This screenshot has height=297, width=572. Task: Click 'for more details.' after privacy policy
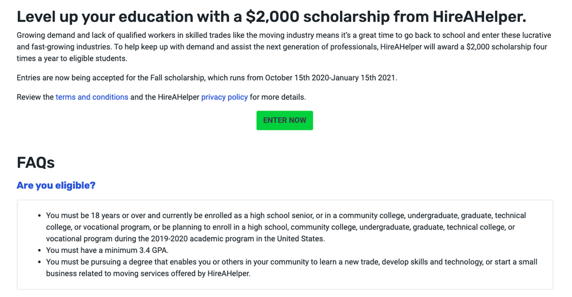click(277, 97)
